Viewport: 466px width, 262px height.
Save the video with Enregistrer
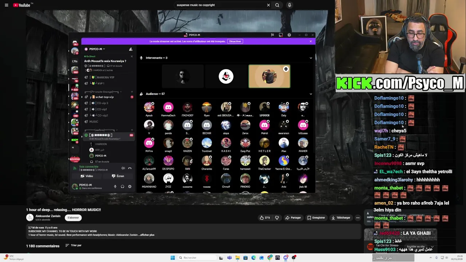pyautogui.click(x=316, y=218)
